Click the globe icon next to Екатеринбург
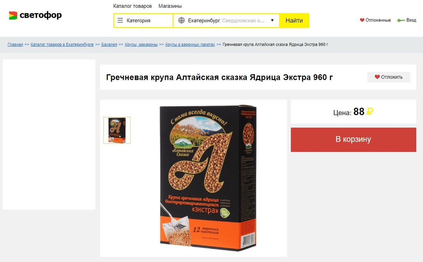 point(182,20)
